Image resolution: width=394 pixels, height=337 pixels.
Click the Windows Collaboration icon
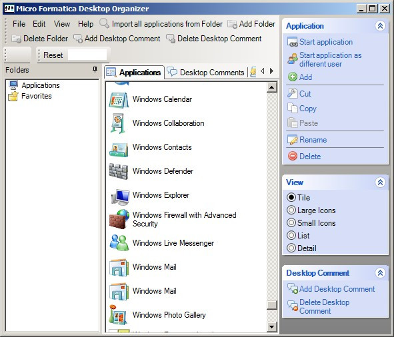(119, 124)
